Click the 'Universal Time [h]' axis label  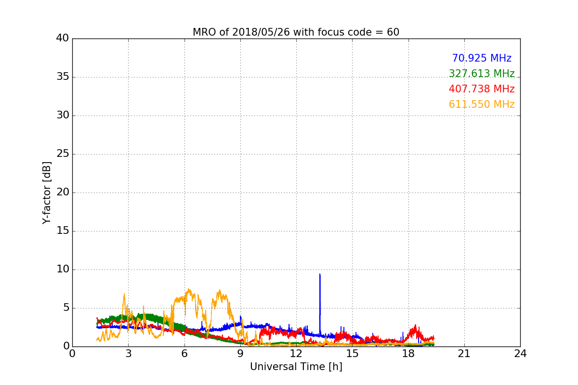coord(296,367)
